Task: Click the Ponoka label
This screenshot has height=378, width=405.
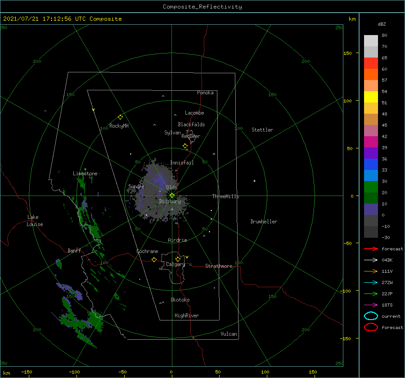Action: point(205,93)
